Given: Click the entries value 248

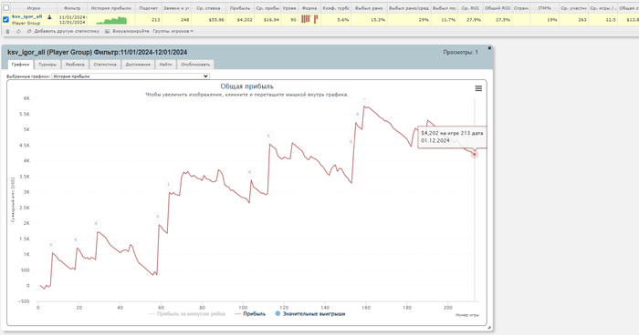Looking at the screenshot, I should [184, 19].
